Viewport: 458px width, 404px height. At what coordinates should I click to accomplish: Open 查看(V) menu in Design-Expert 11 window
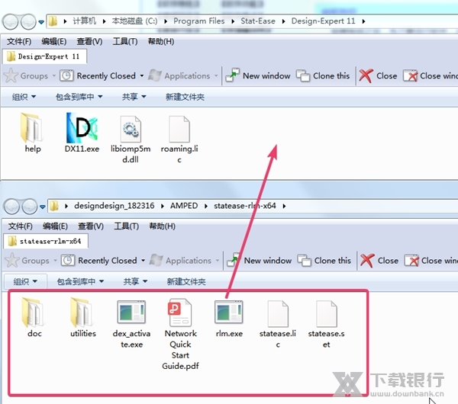pyautogui.click(x=89, y=42)
